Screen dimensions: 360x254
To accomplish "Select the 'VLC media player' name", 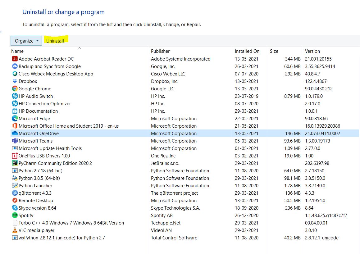I will click(x=37, y=230).
